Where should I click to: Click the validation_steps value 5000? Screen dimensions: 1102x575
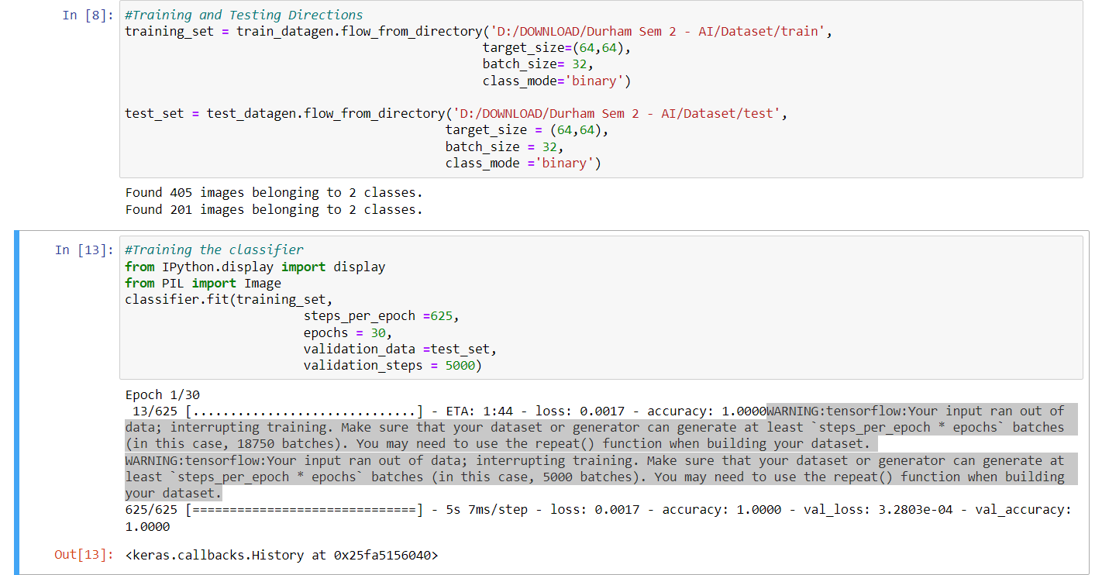coord(460,365)
